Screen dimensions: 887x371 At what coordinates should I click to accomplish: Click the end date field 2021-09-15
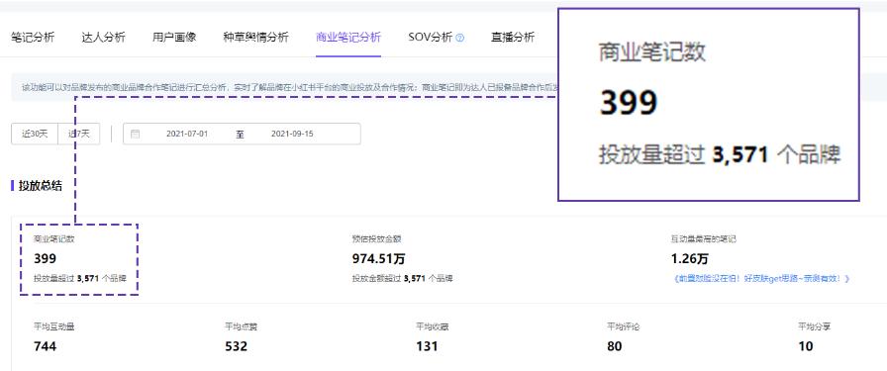292,134
